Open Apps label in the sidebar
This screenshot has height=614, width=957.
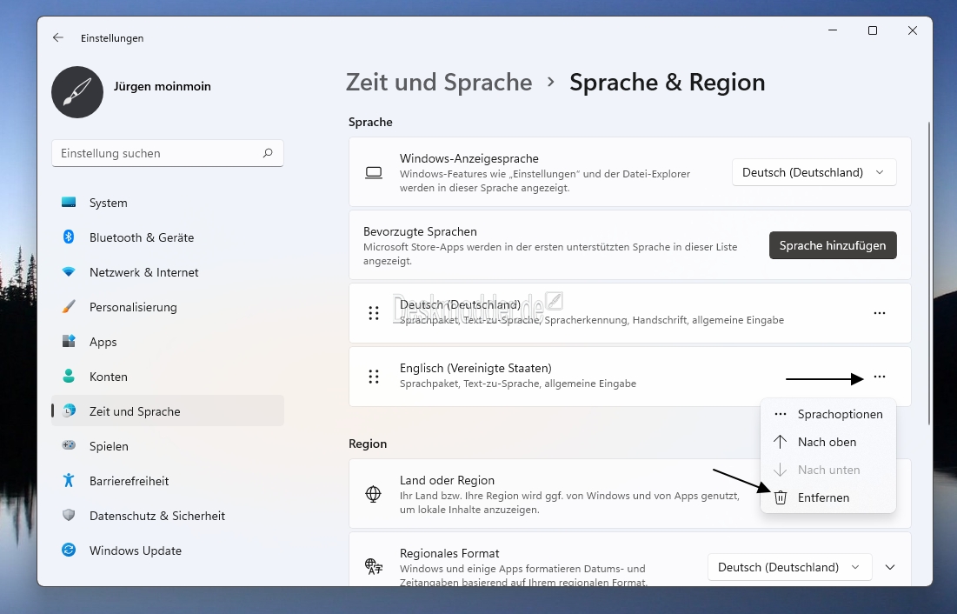[103, 342]
